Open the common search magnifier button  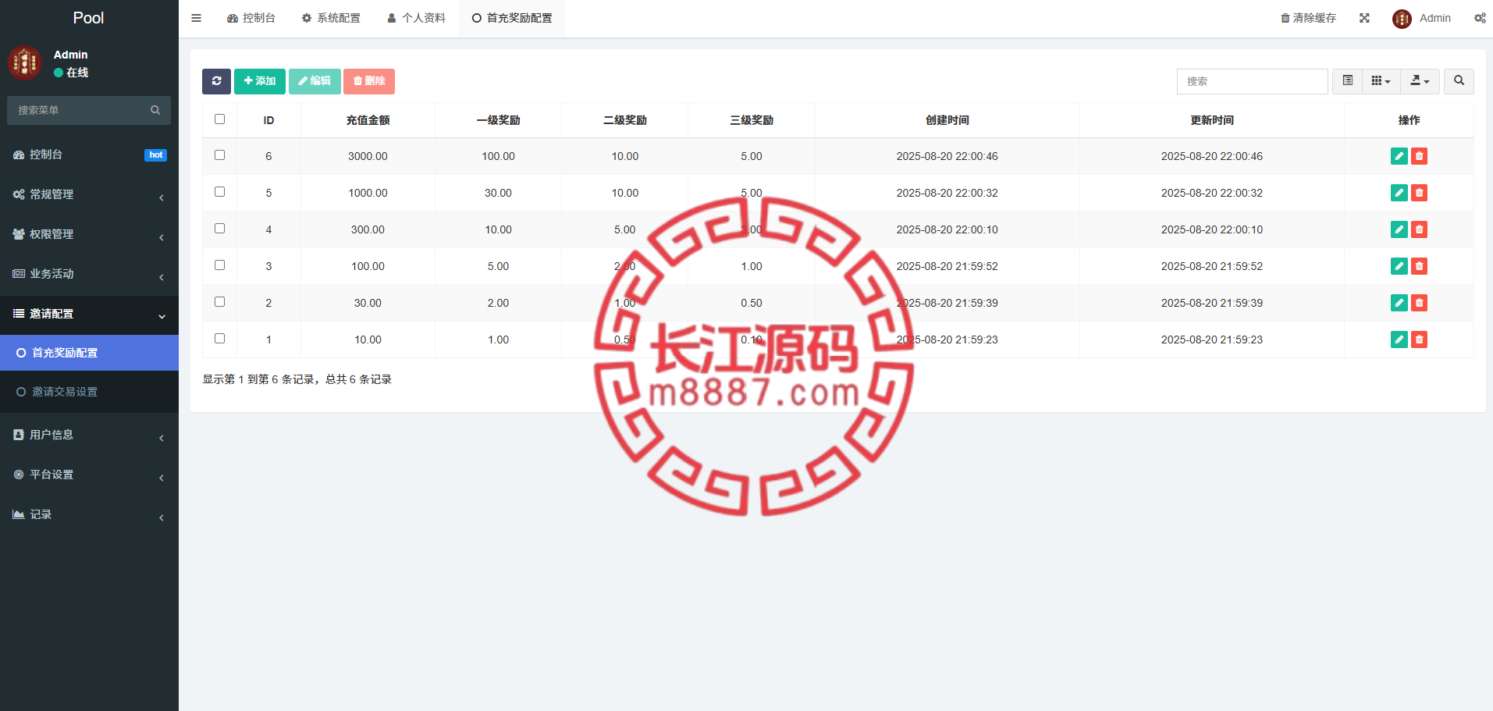coord(1459,81)
